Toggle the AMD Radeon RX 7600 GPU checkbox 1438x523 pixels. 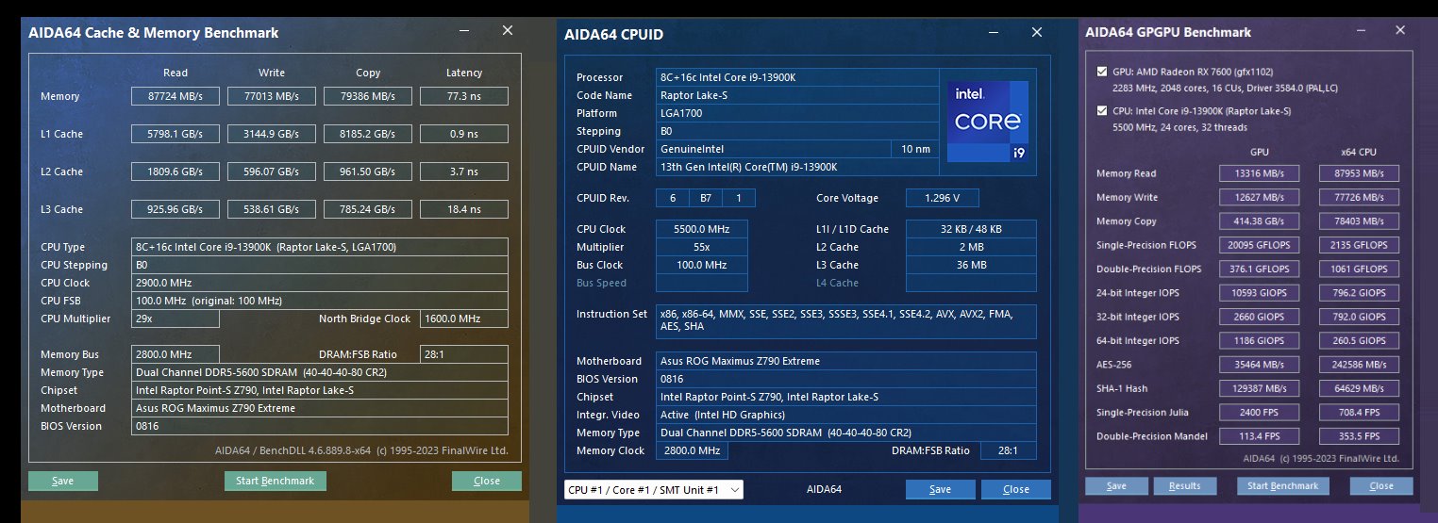point(1103,72)
